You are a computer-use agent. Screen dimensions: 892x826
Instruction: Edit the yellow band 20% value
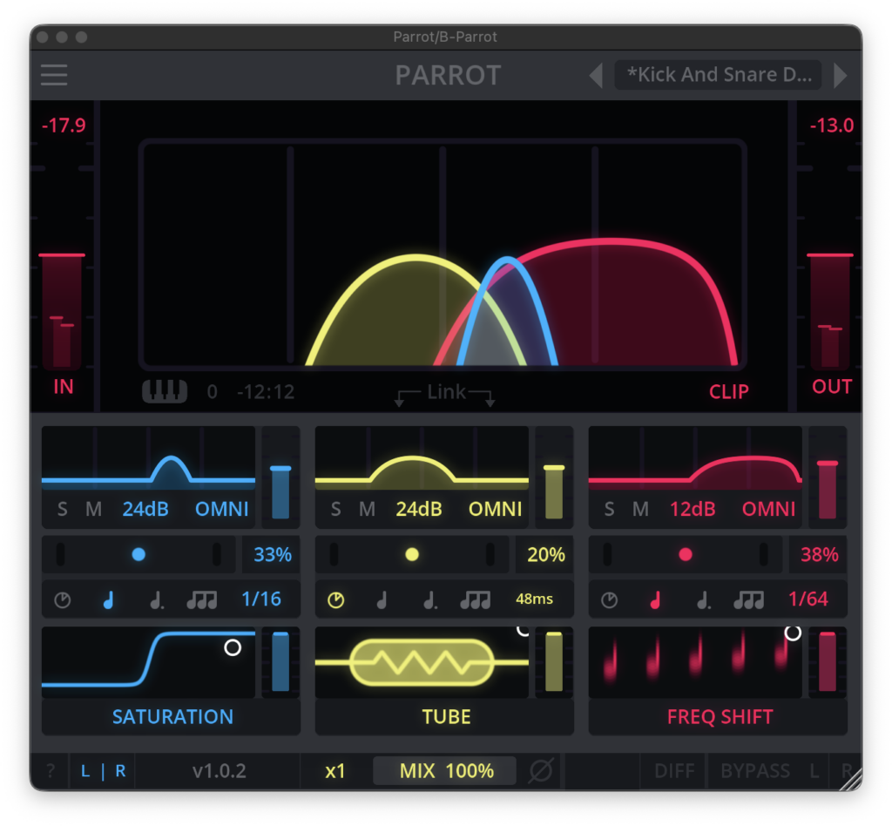click(x=545, y=555)
